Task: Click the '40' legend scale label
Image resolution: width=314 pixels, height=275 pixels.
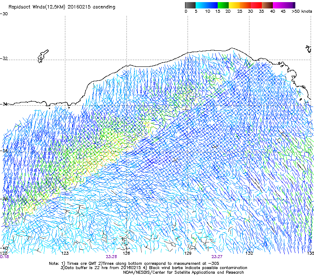Action: coord(272,11)
